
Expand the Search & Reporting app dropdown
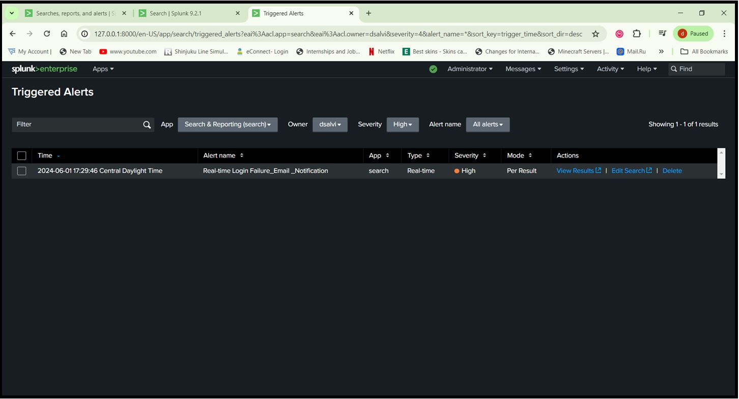228,125
